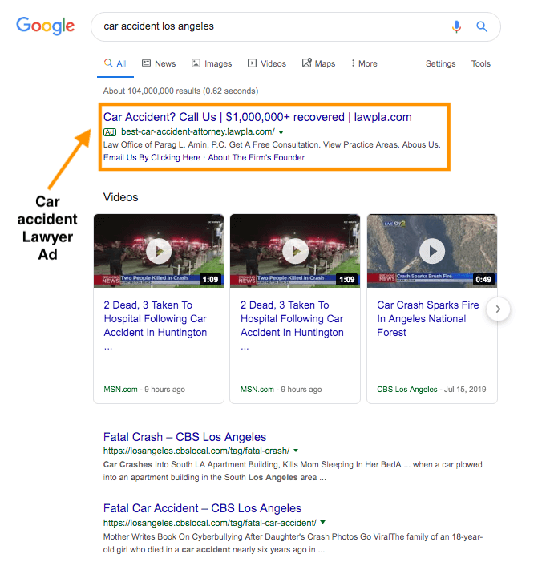
Task: Start voice search with microphone icon
Action: (x=456, y=26)
